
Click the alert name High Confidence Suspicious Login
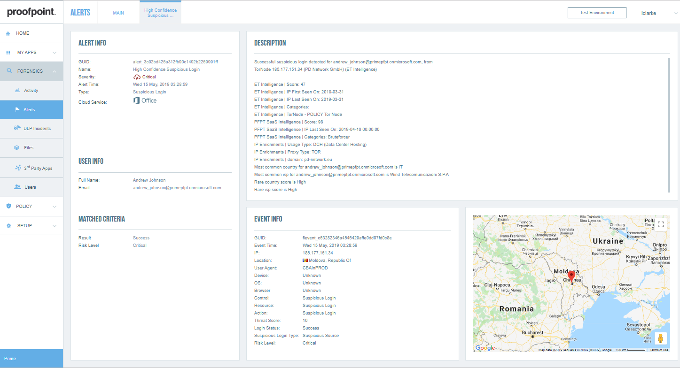coord(166,69)
